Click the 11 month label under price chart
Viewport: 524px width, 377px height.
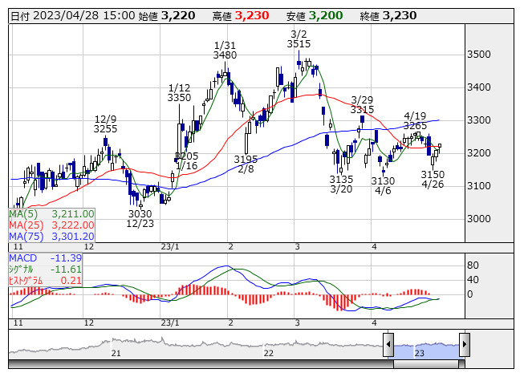click(18, 247)
